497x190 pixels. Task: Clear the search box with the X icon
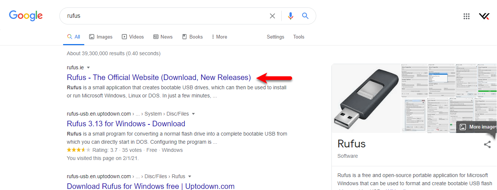pos(272,16)
